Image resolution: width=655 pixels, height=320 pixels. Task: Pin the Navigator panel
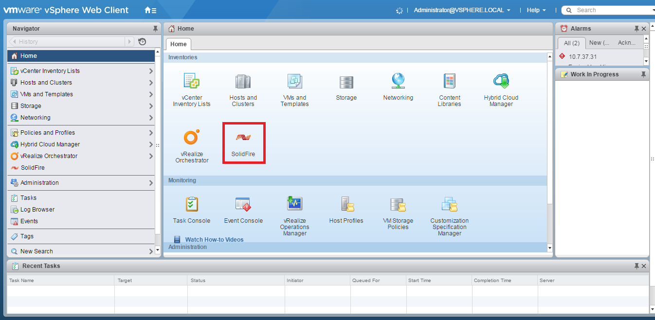pyautogui.click(x=155, y=29)
